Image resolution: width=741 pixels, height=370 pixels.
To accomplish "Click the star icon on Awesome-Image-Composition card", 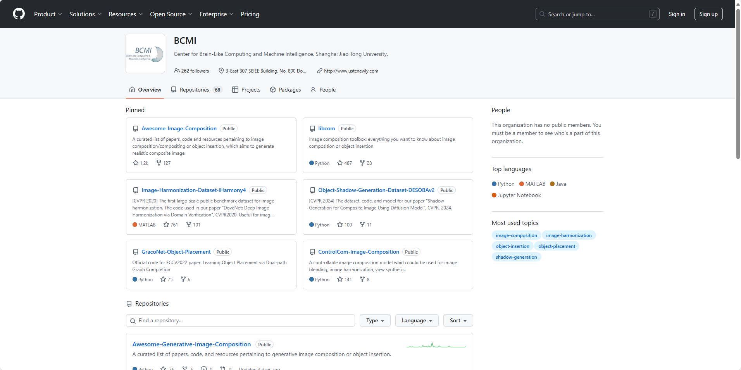I will point(136,163).
